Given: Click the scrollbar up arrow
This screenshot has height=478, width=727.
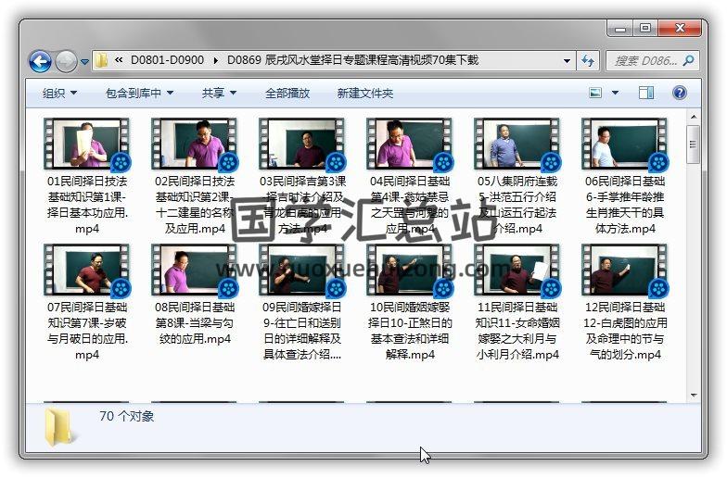Looking at the screenshot, I should pyautogui.click(x=694, y=117).
